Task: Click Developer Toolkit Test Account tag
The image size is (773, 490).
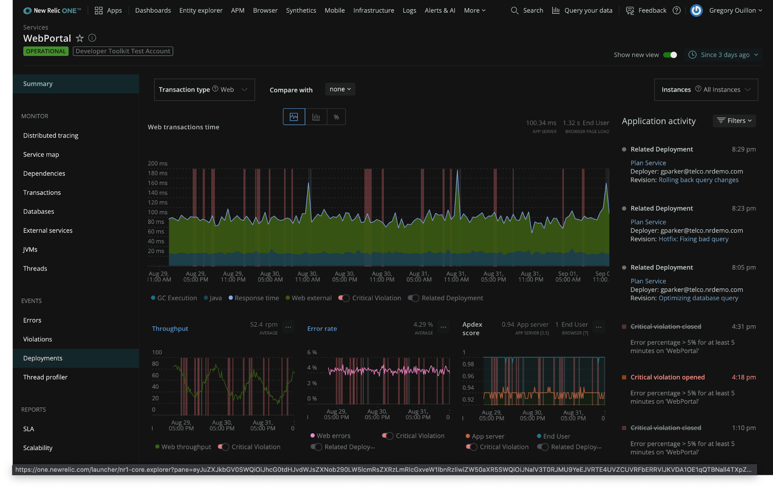Action: click(x=123, y=51)
